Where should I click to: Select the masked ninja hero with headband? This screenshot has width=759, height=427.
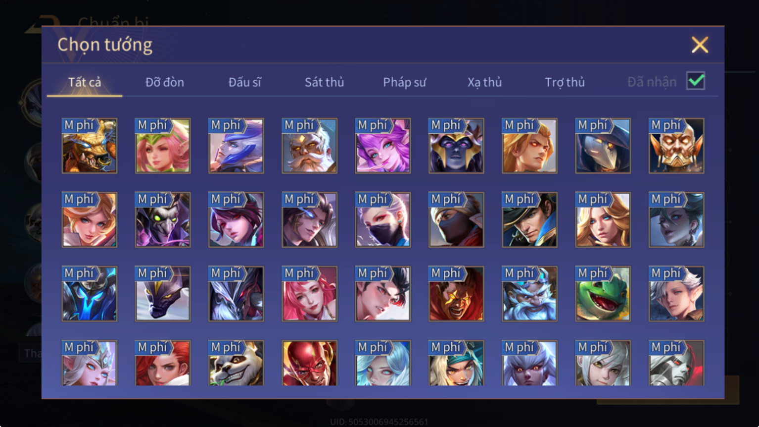point(456,219)
